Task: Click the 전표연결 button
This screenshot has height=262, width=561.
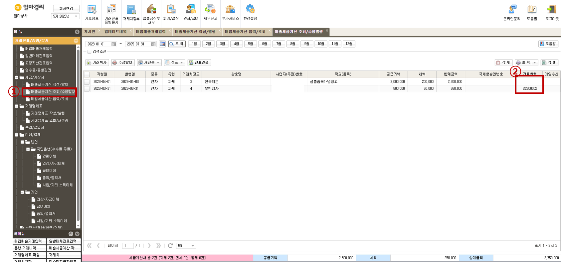Action: [x=199, y=63]
